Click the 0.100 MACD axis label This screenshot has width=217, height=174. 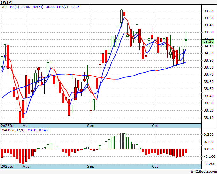point(209,142)
